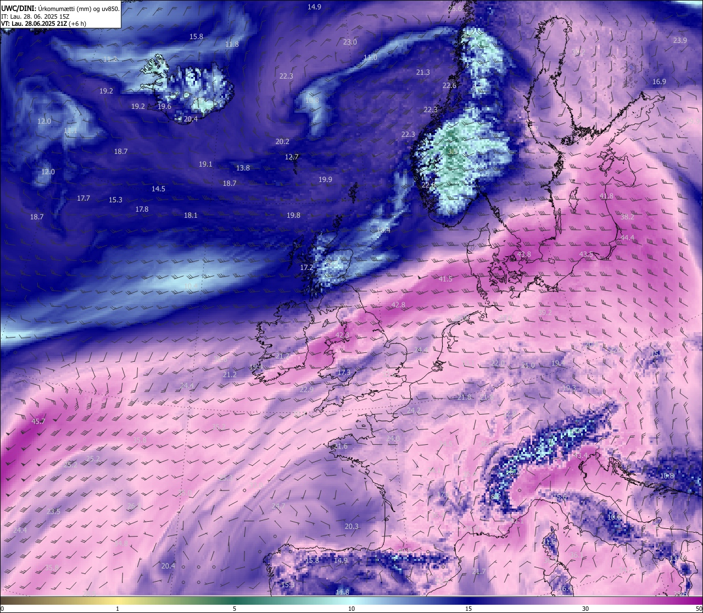Click the 19.1 value label
This screenshot has height=613, width=703.
[x=205, y=164]
